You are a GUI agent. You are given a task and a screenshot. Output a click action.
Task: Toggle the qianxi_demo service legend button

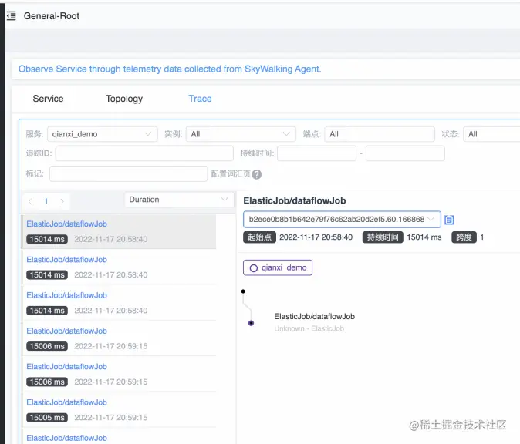tap(278, 267)
